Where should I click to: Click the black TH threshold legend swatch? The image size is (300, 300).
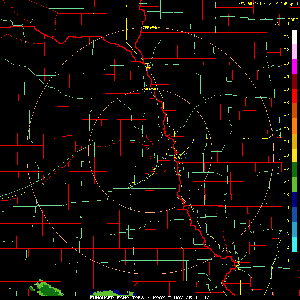point(294,259)
